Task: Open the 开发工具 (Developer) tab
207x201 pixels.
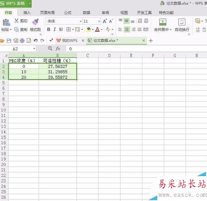Action: [x=144, y=13]
